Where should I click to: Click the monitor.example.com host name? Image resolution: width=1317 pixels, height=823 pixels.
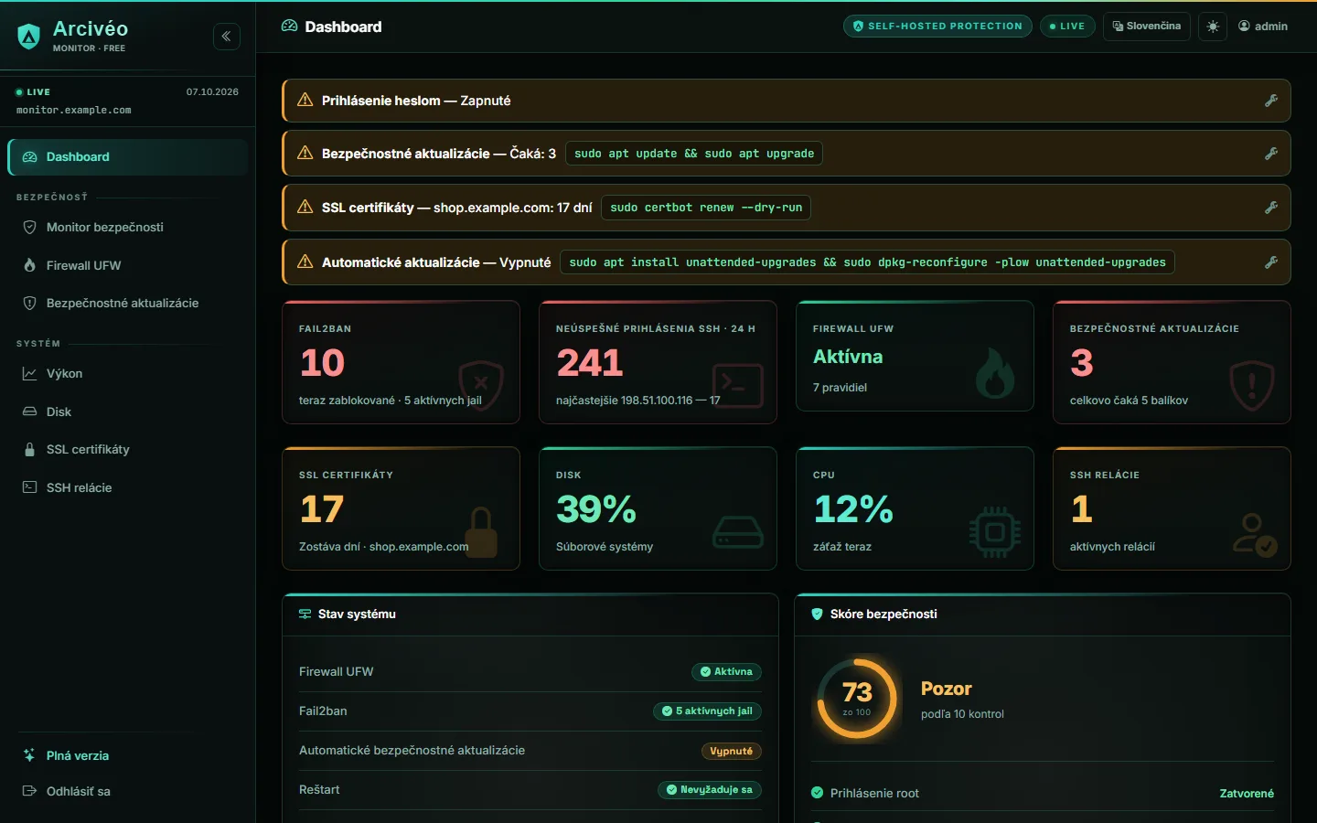(x=74, y=111)
